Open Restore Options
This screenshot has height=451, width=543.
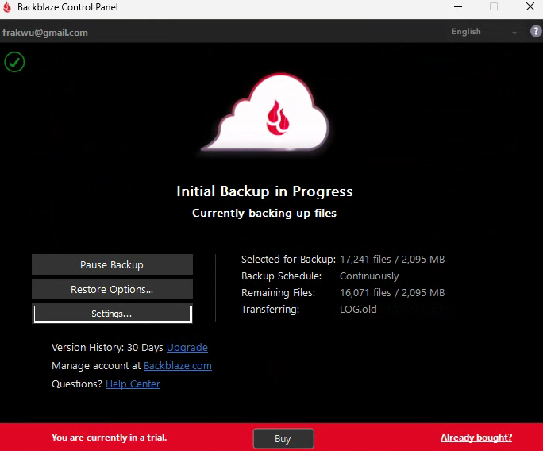[112, 289]
